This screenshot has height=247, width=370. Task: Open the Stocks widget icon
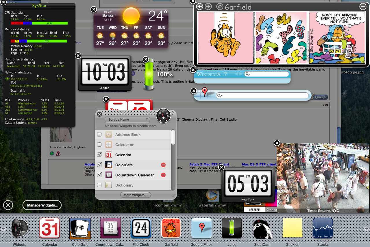pyautogui.click(x=323, y=228)
